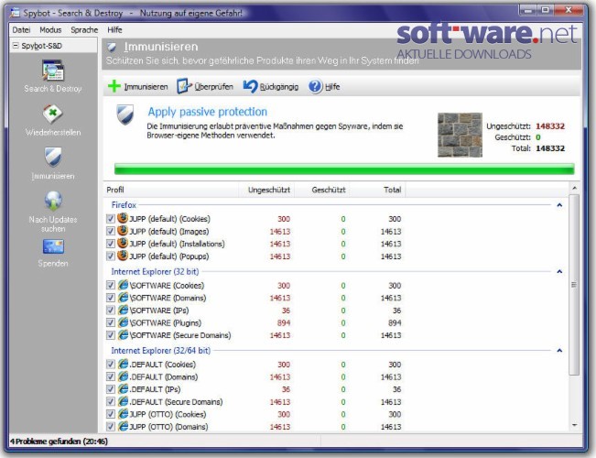Click Nach Updates suchen globe icon
The image size is (596, 458).
(x=53, y=201)
